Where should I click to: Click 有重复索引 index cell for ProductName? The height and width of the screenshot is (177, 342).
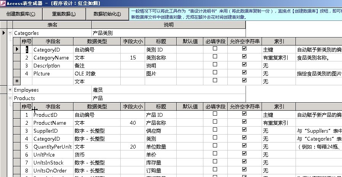click(279, 123)
